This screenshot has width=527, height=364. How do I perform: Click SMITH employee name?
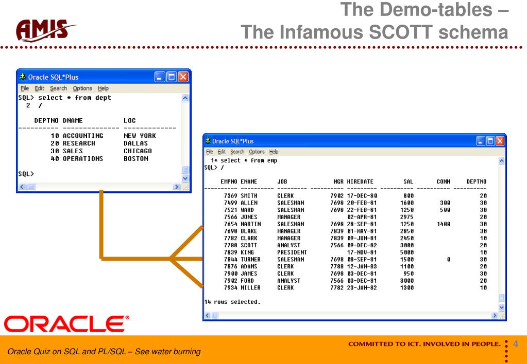pos(249,195)
